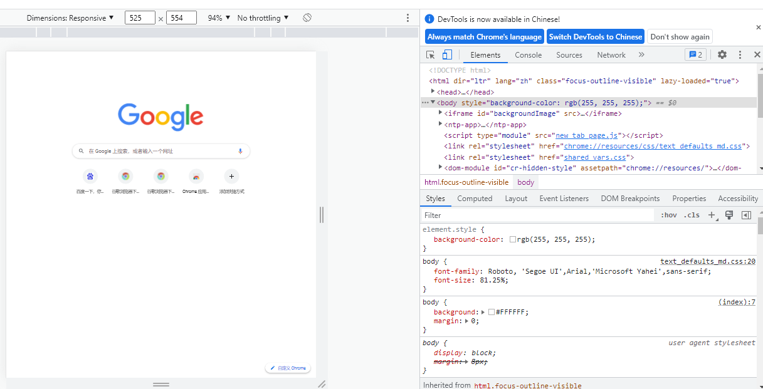Dismiss the DevTools language notification

coord(758,28)
